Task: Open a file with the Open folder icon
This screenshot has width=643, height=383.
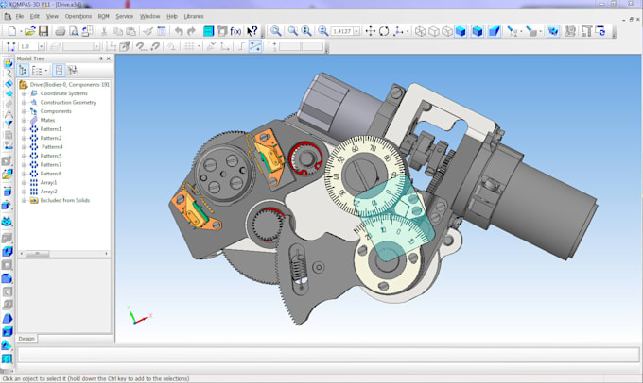Action: tap(29, 31)
